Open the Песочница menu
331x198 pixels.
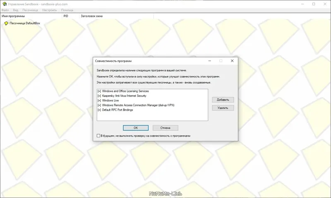(x=30, y=10)
